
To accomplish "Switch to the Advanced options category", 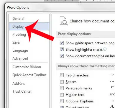I will [x=20, y=58].
